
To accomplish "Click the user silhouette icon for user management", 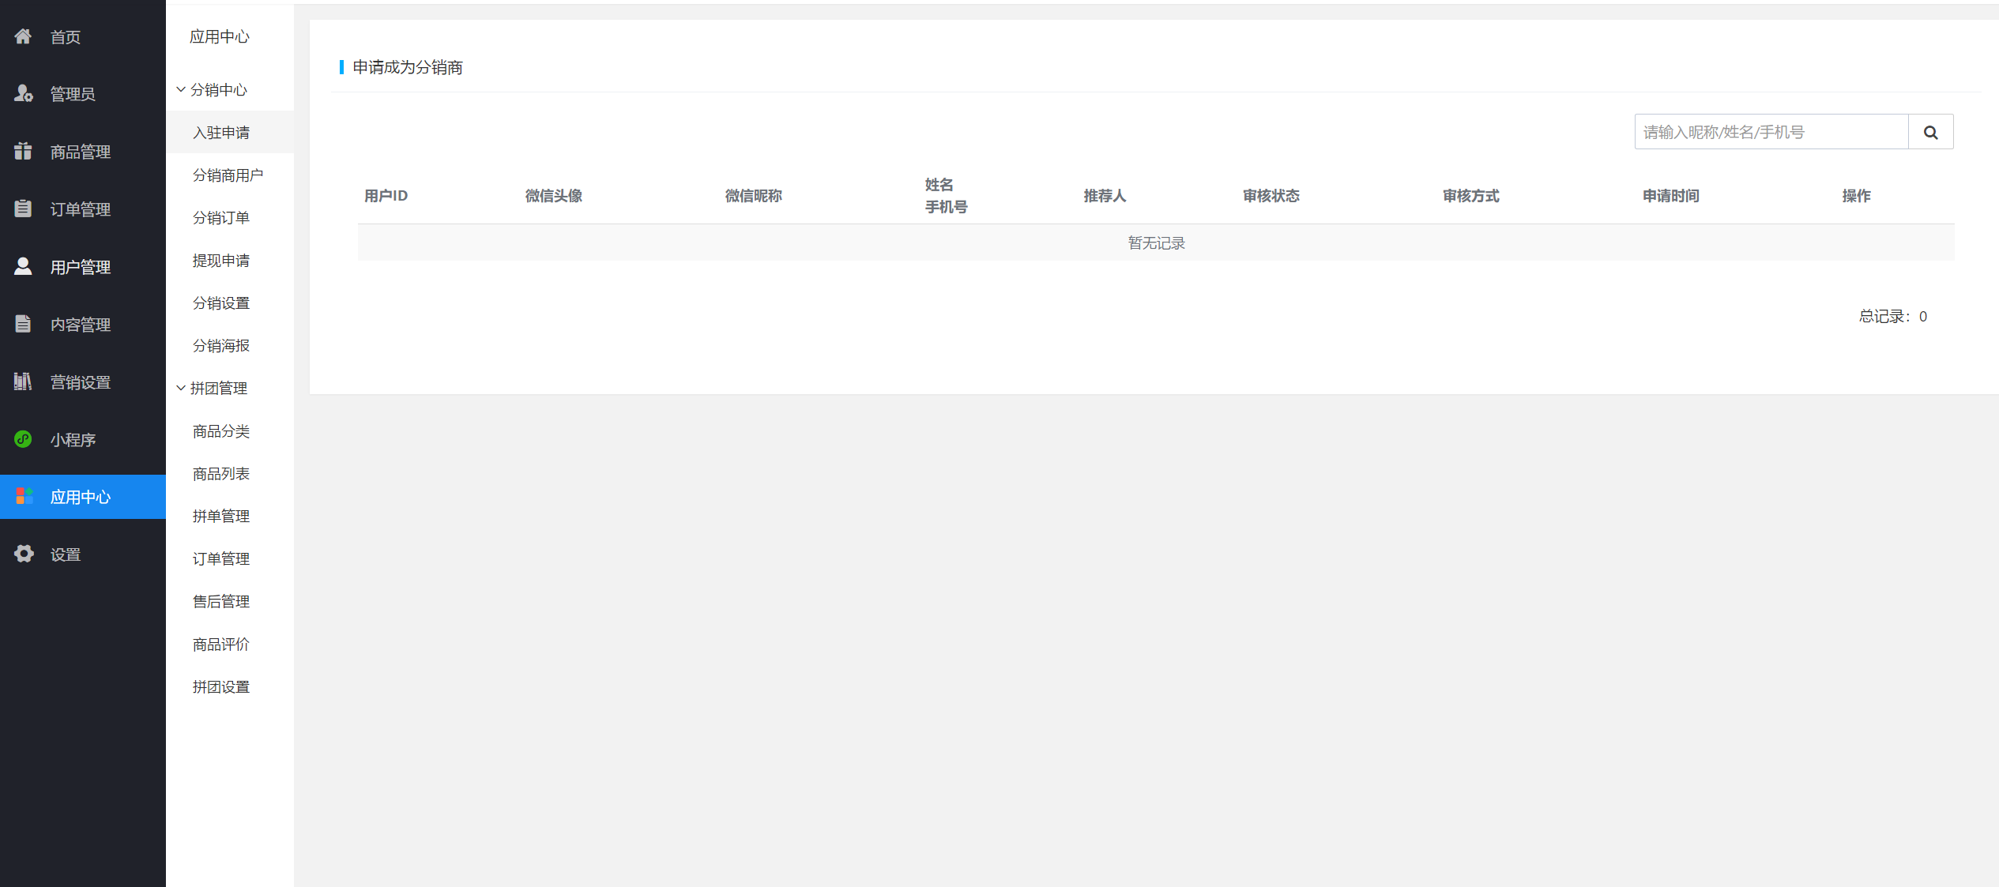I will coord(23,266).
